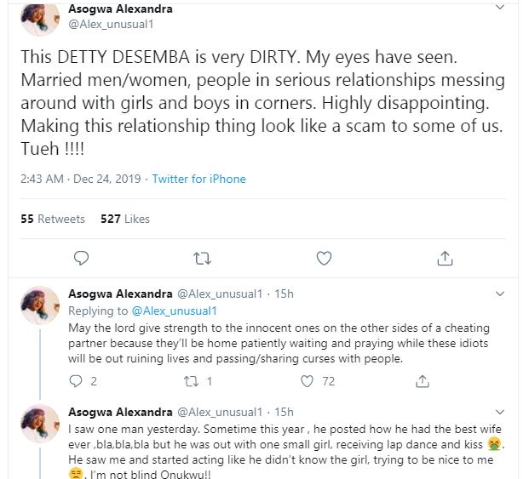Open avatar on the 'May the lord' reply

39,305
